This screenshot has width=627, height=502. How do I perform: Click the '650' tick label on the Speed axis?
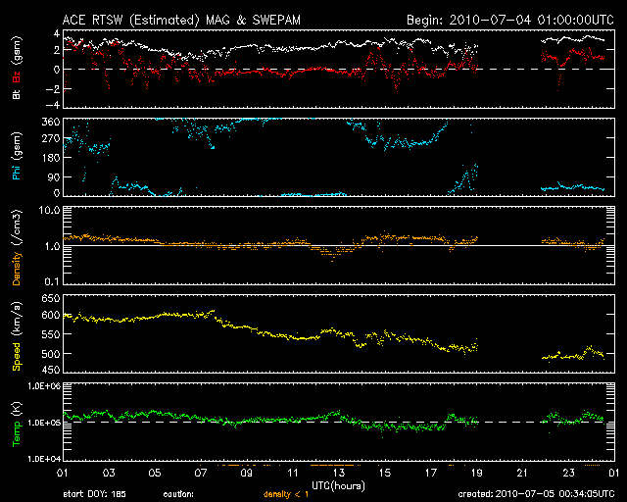click(x=51, y=299)
